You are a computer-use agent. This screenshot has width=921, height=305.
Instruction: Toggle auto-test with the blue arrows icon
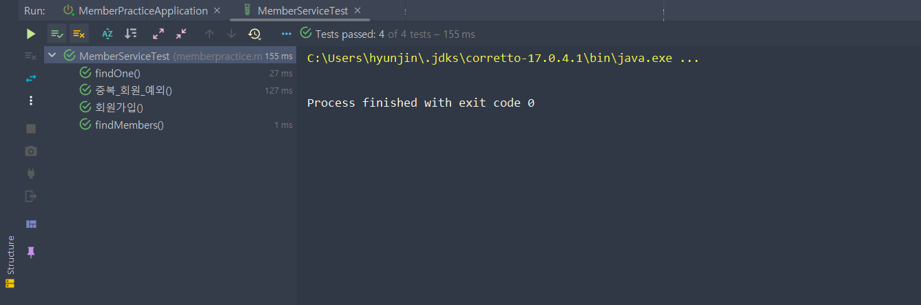point(30,78)
